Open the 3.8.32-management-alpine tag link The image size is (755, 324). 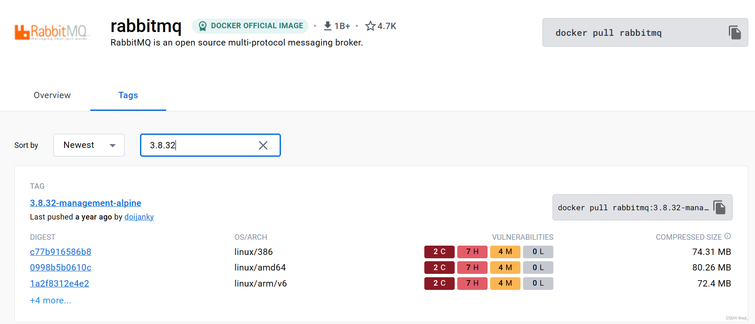[x=86, y=203]
